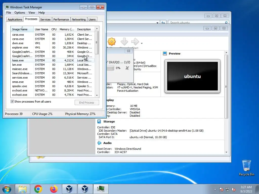Sort by Description column header
259x194 pixels.
[x=85, y=29]
